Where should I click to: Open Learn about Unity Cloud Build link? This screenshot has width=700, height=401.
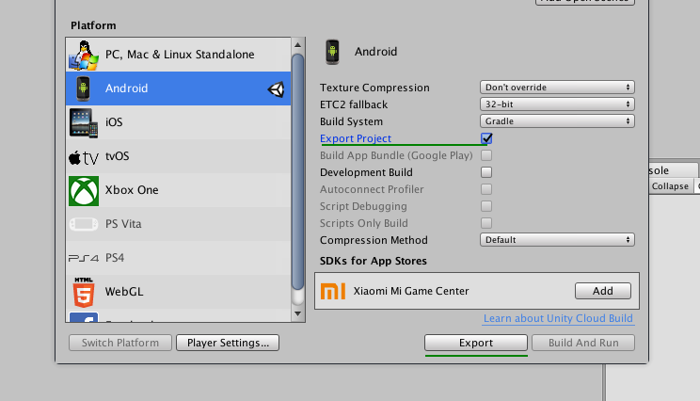tap(558, 319)
